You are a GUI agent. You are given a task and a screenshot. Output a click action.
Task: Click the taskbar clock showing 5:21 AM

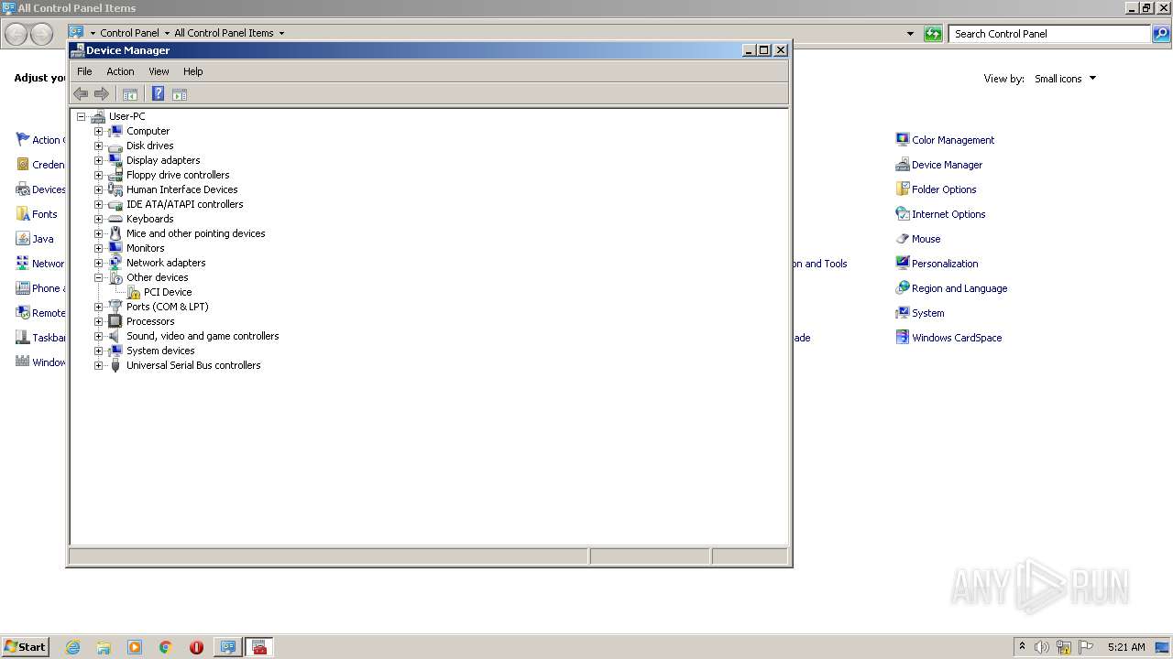1126,647
